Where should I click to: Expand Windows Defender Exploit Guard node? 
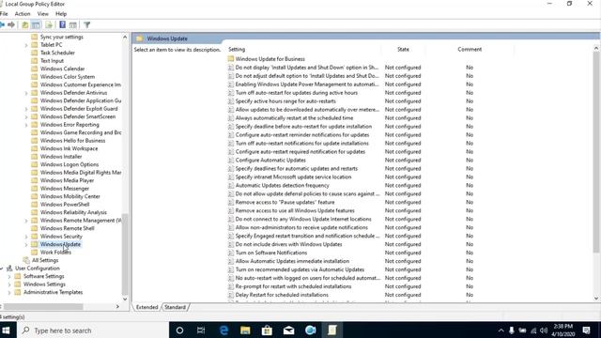(x=26, y=109)
